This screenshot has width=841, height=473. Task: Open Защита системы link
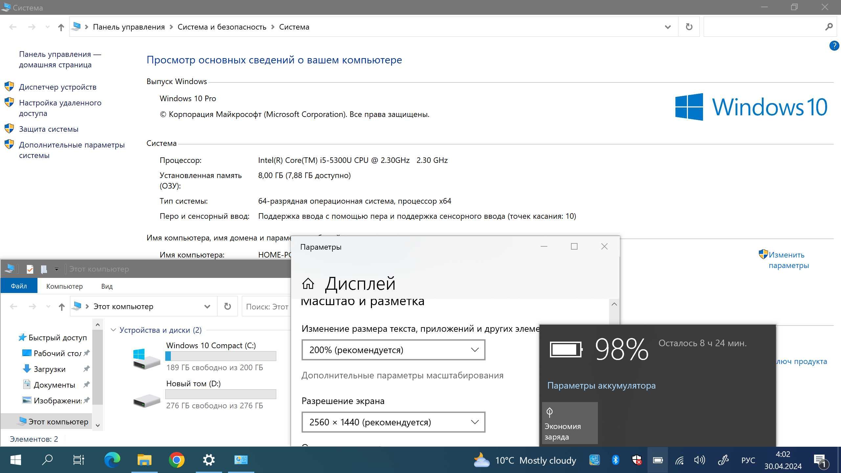pos(49,129)
